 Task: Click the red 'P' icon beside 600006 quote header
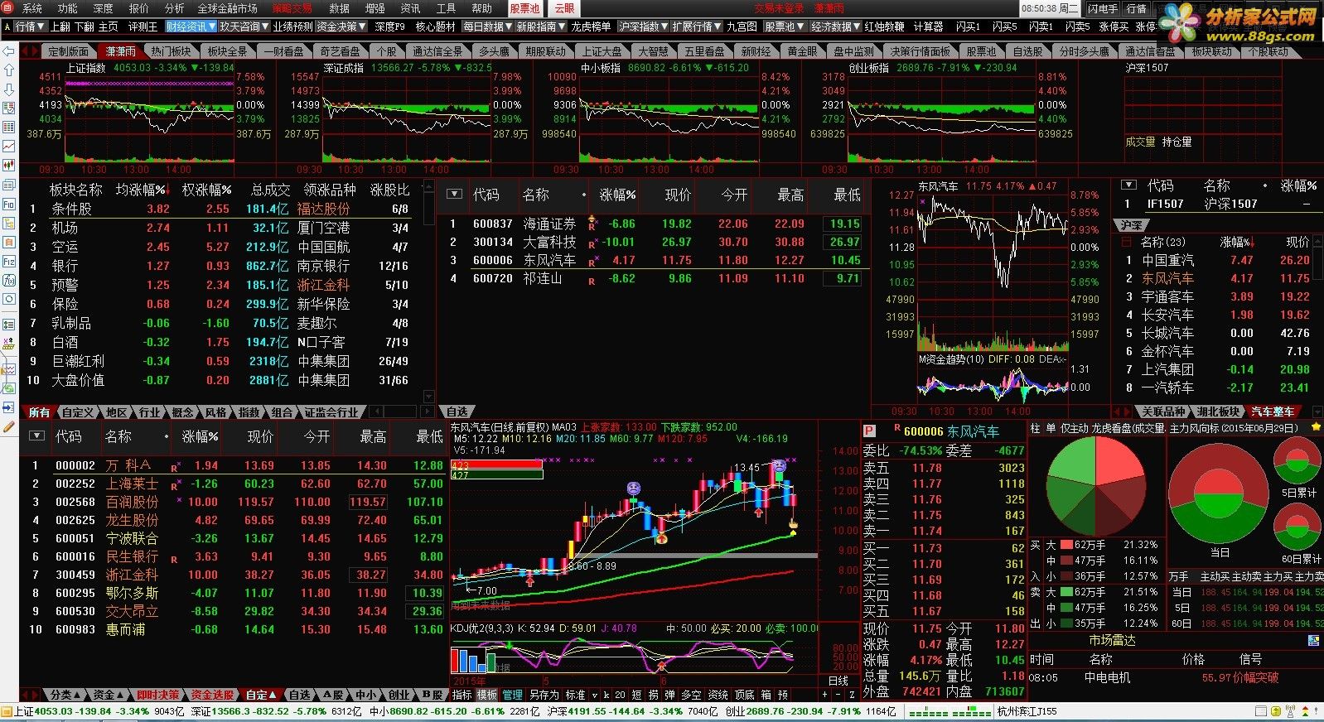coord(869,431)
